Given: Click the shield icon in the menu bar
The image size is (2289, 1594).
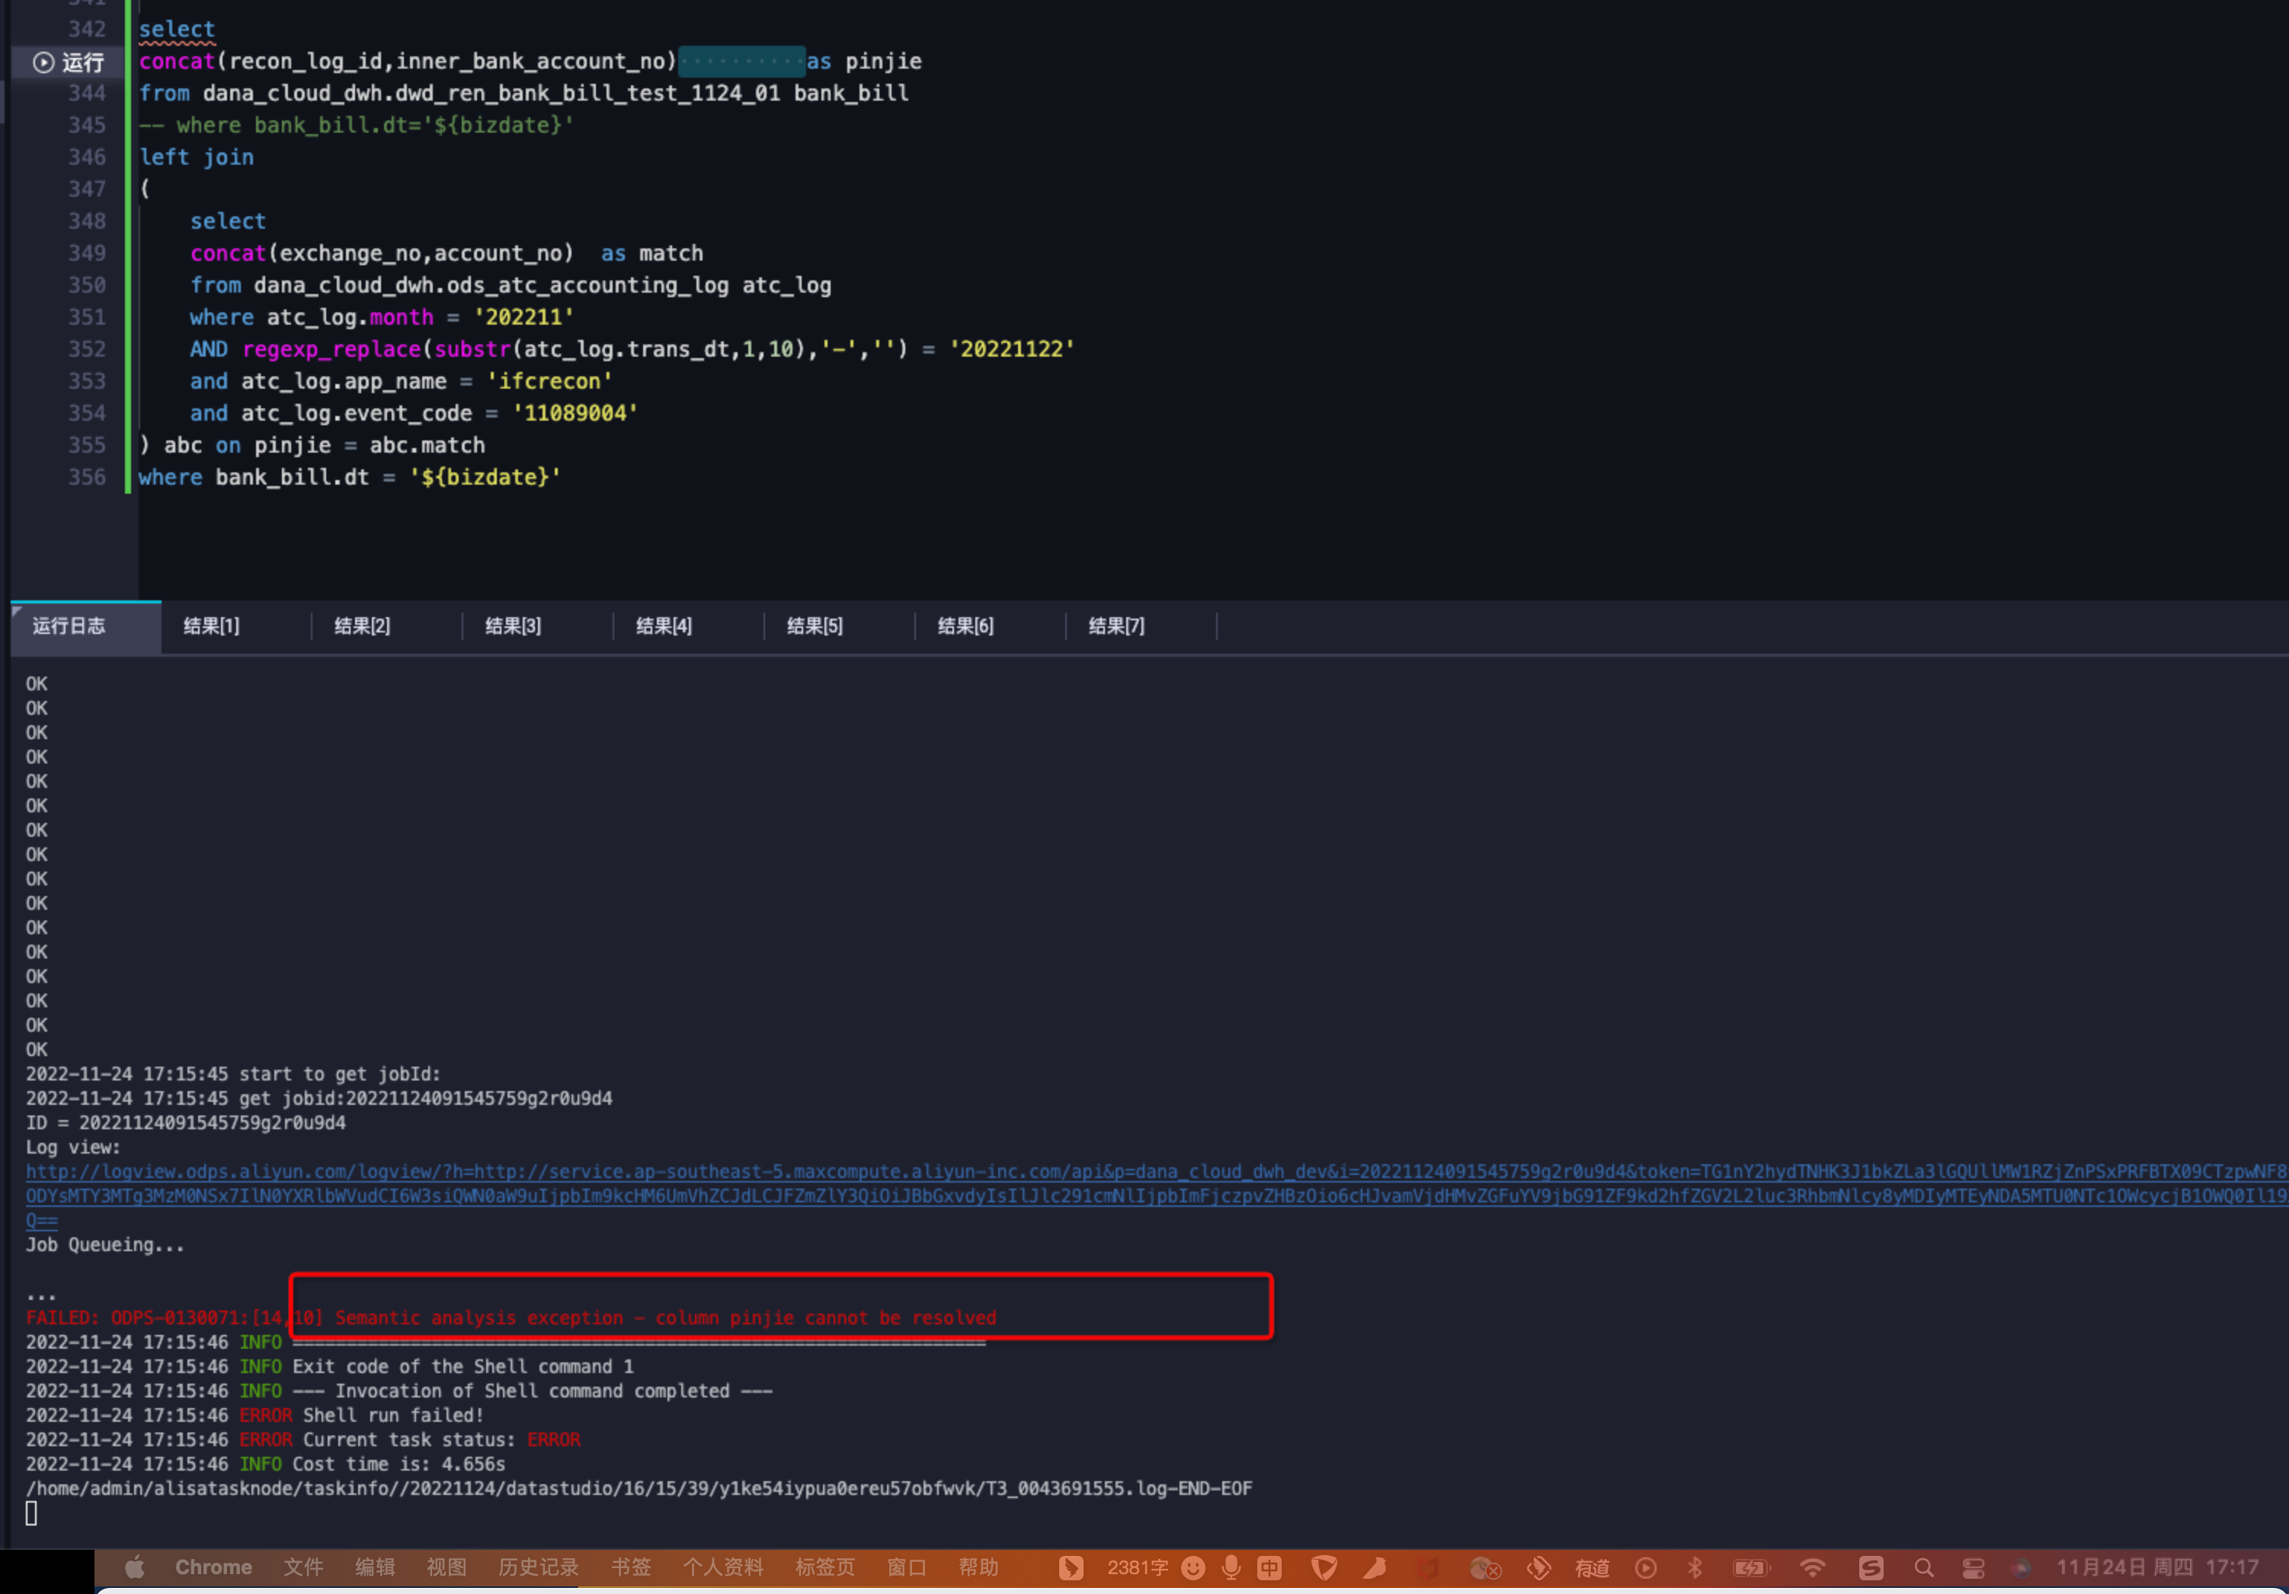Looking at the screenshot, I should pos(1324,1567).
